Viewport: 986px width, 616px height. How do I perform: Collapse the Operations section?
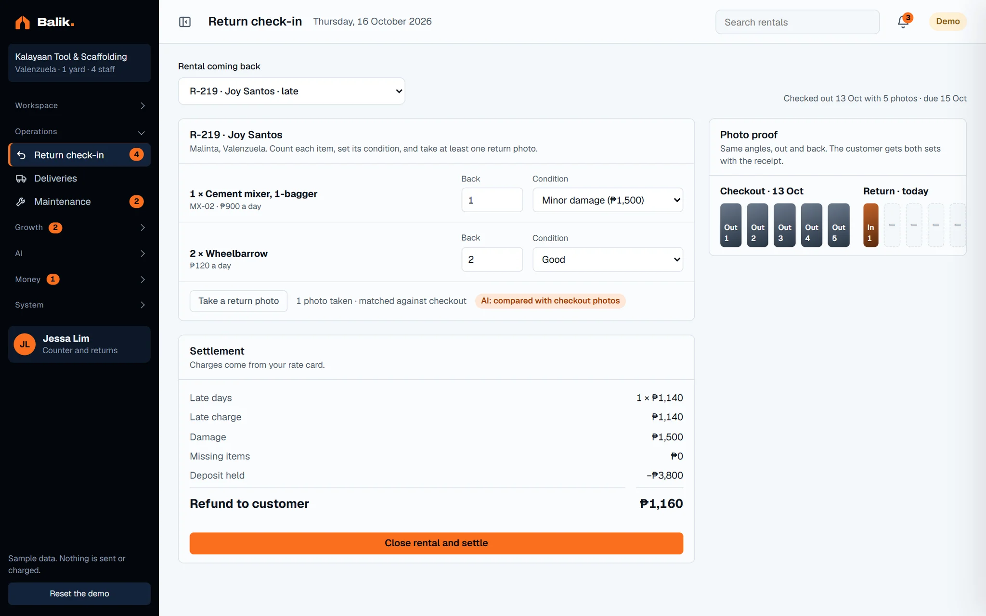(x=79, y=131)
